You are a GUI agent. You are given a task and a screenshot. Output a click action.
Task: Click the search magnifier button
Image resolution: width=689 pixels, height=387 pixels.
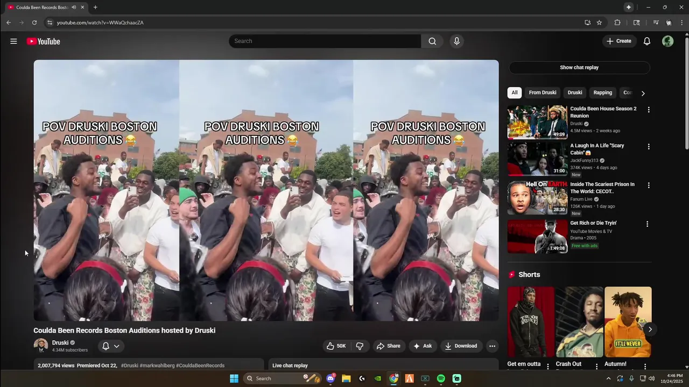click(x=432, y=41)
